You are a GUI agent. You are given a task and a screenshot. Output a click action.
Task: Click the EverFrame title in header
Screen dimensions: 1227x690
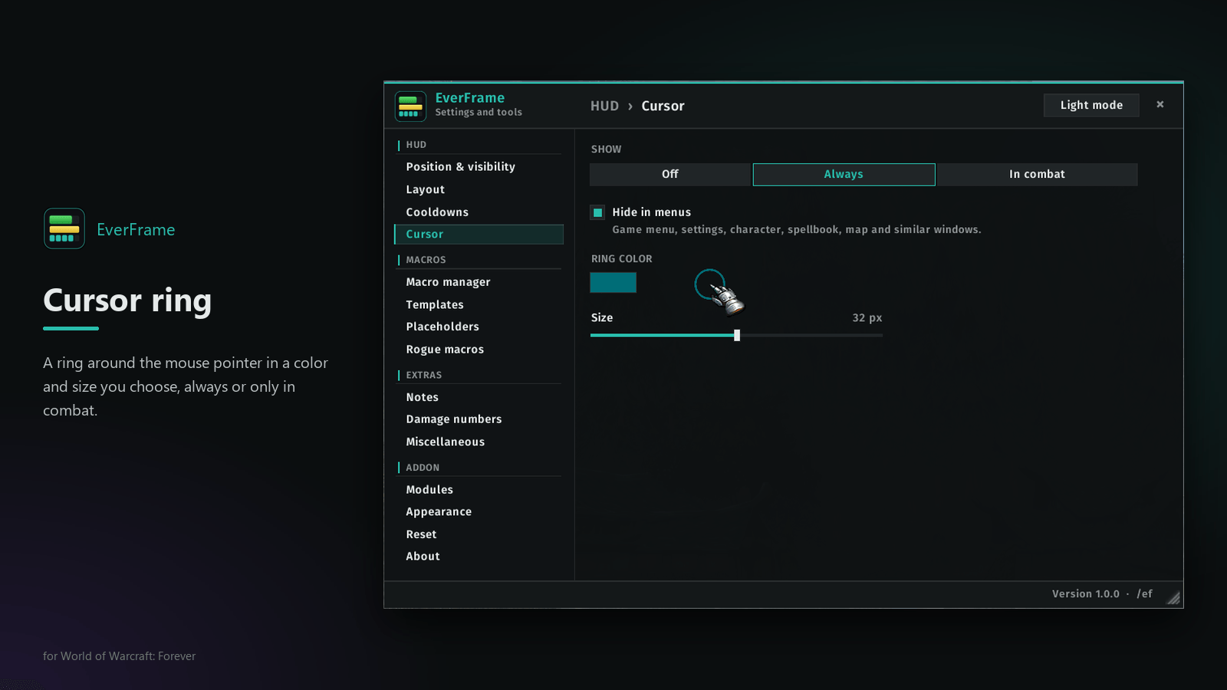[x=469, y=98]
